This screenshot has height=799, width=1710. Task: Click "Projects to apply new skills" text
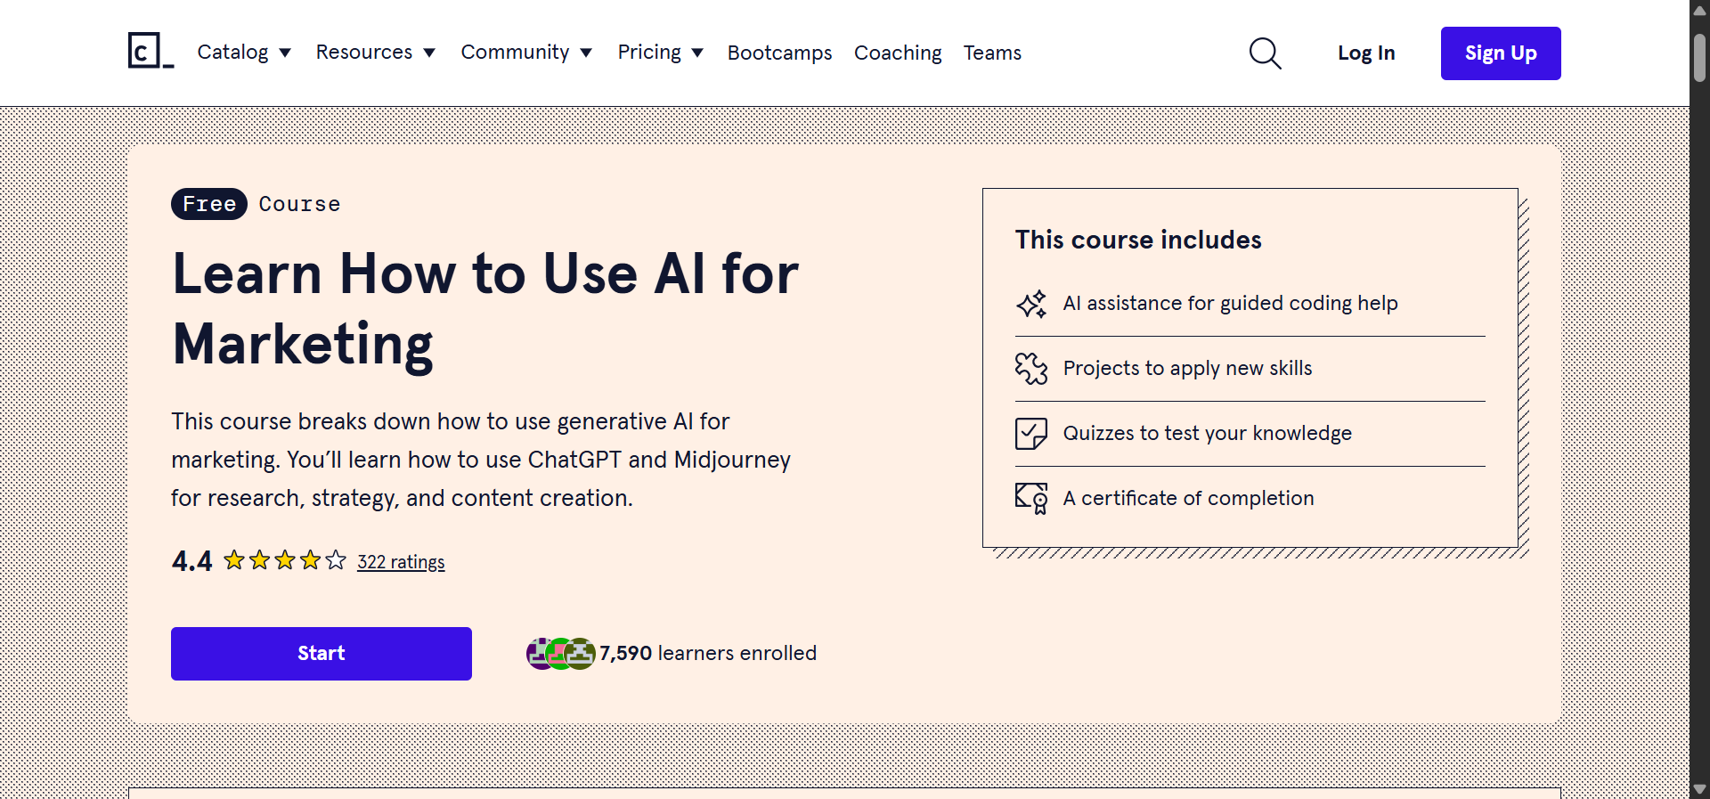click(1187, 369)
